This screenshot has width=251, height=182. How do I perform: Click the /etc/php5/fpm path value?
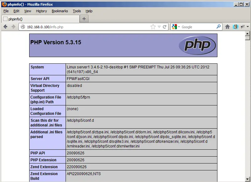click(x=78, y=97)
